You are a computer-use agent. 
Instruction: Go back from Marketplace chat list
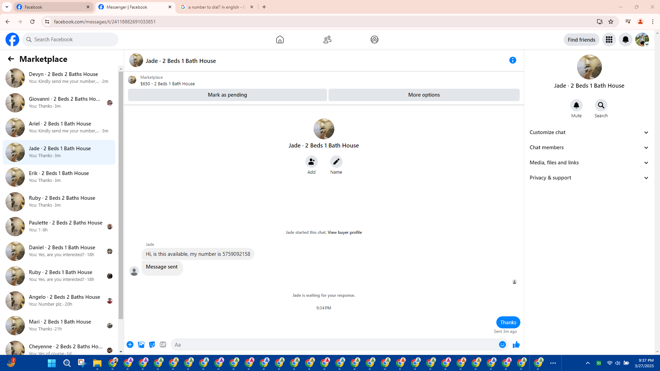point(11,59)
